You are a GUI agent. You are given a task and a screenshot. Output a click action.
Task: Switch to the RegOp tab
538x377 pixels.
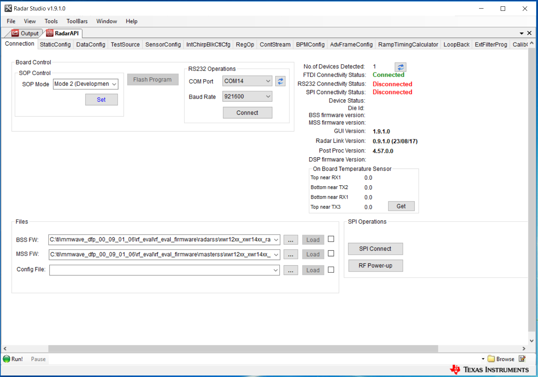245,44
